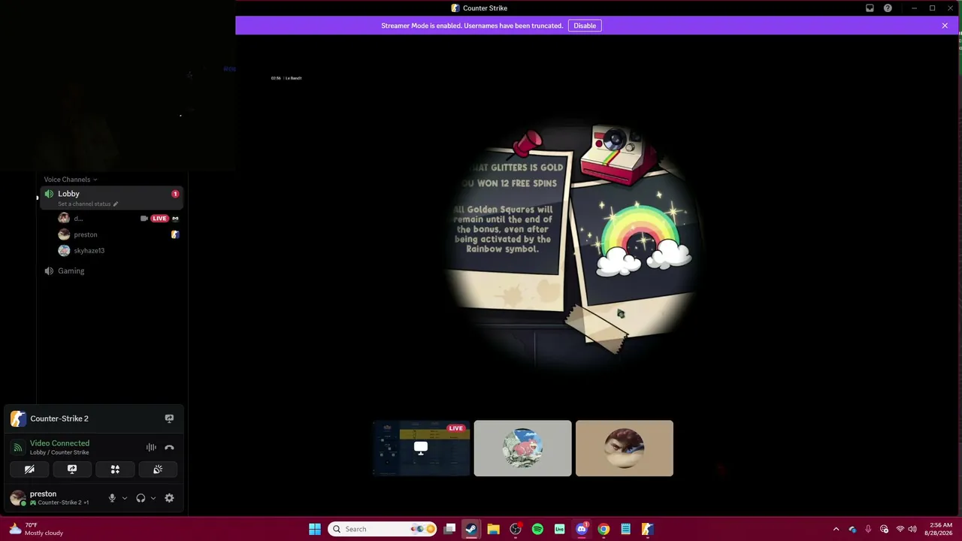Open the clock and date showing 2:56 AM
This screenshot has width=962, height=541.
939,529
